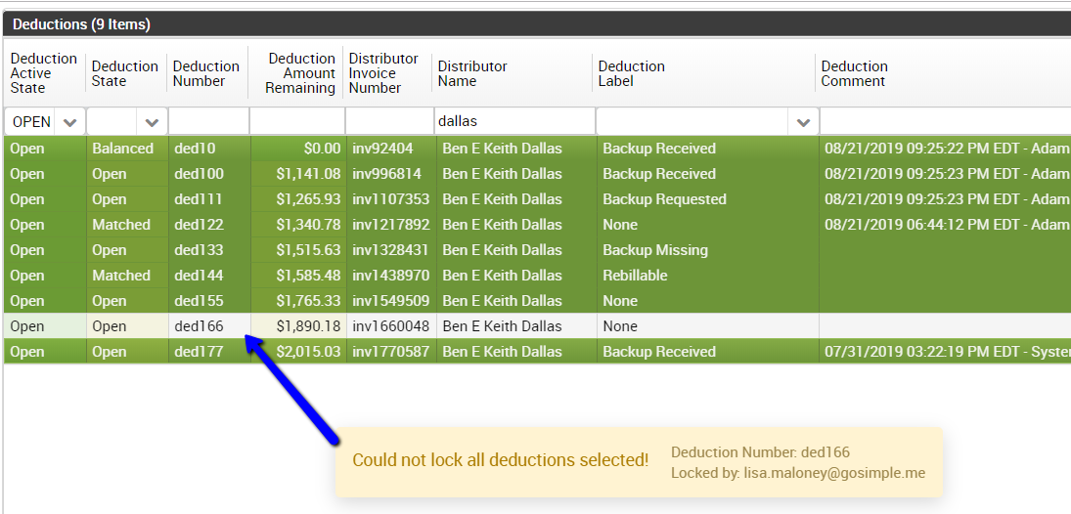
Task: Select the row for deduction ded10
Action: coord(195,149)
